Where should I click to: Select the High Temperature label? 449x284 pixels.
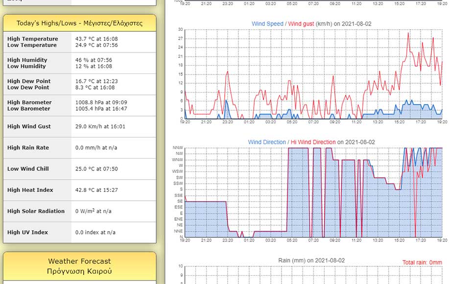click(33, 39)
